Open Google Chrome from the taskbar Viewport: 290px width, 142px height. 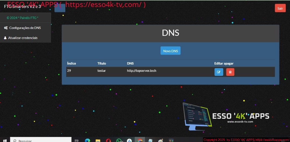click(x=140, y=140)
